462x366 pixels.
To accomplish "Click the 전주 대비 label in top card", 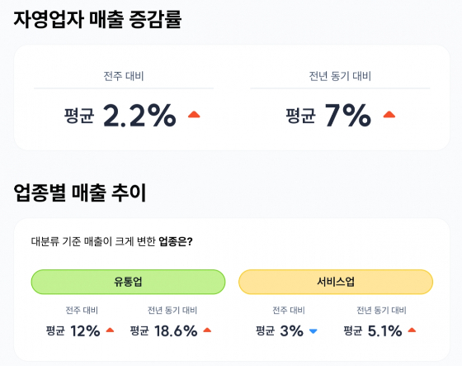I will (x=124, y=76).
